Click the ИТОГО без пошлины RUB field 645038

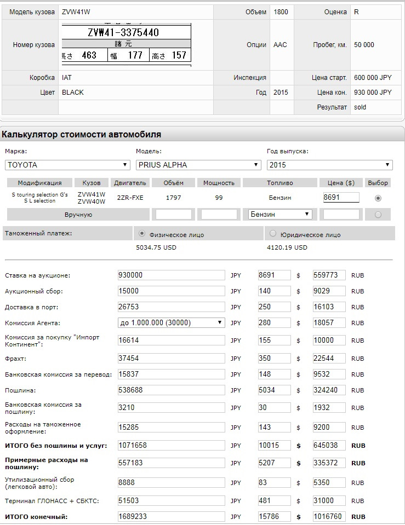point(329,445)
